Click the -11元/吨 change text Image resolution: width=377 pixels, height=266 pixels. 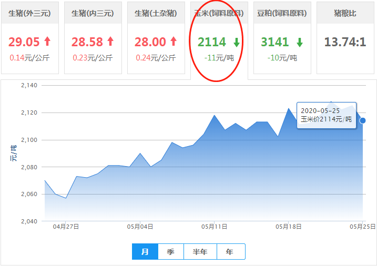tap(219, 58)
